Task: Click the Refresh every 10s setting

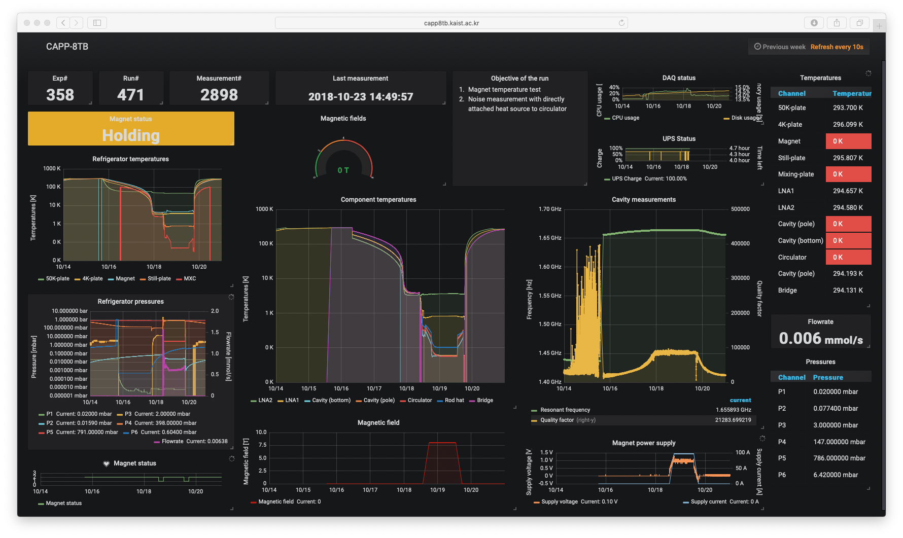Action: click(837, 47)
